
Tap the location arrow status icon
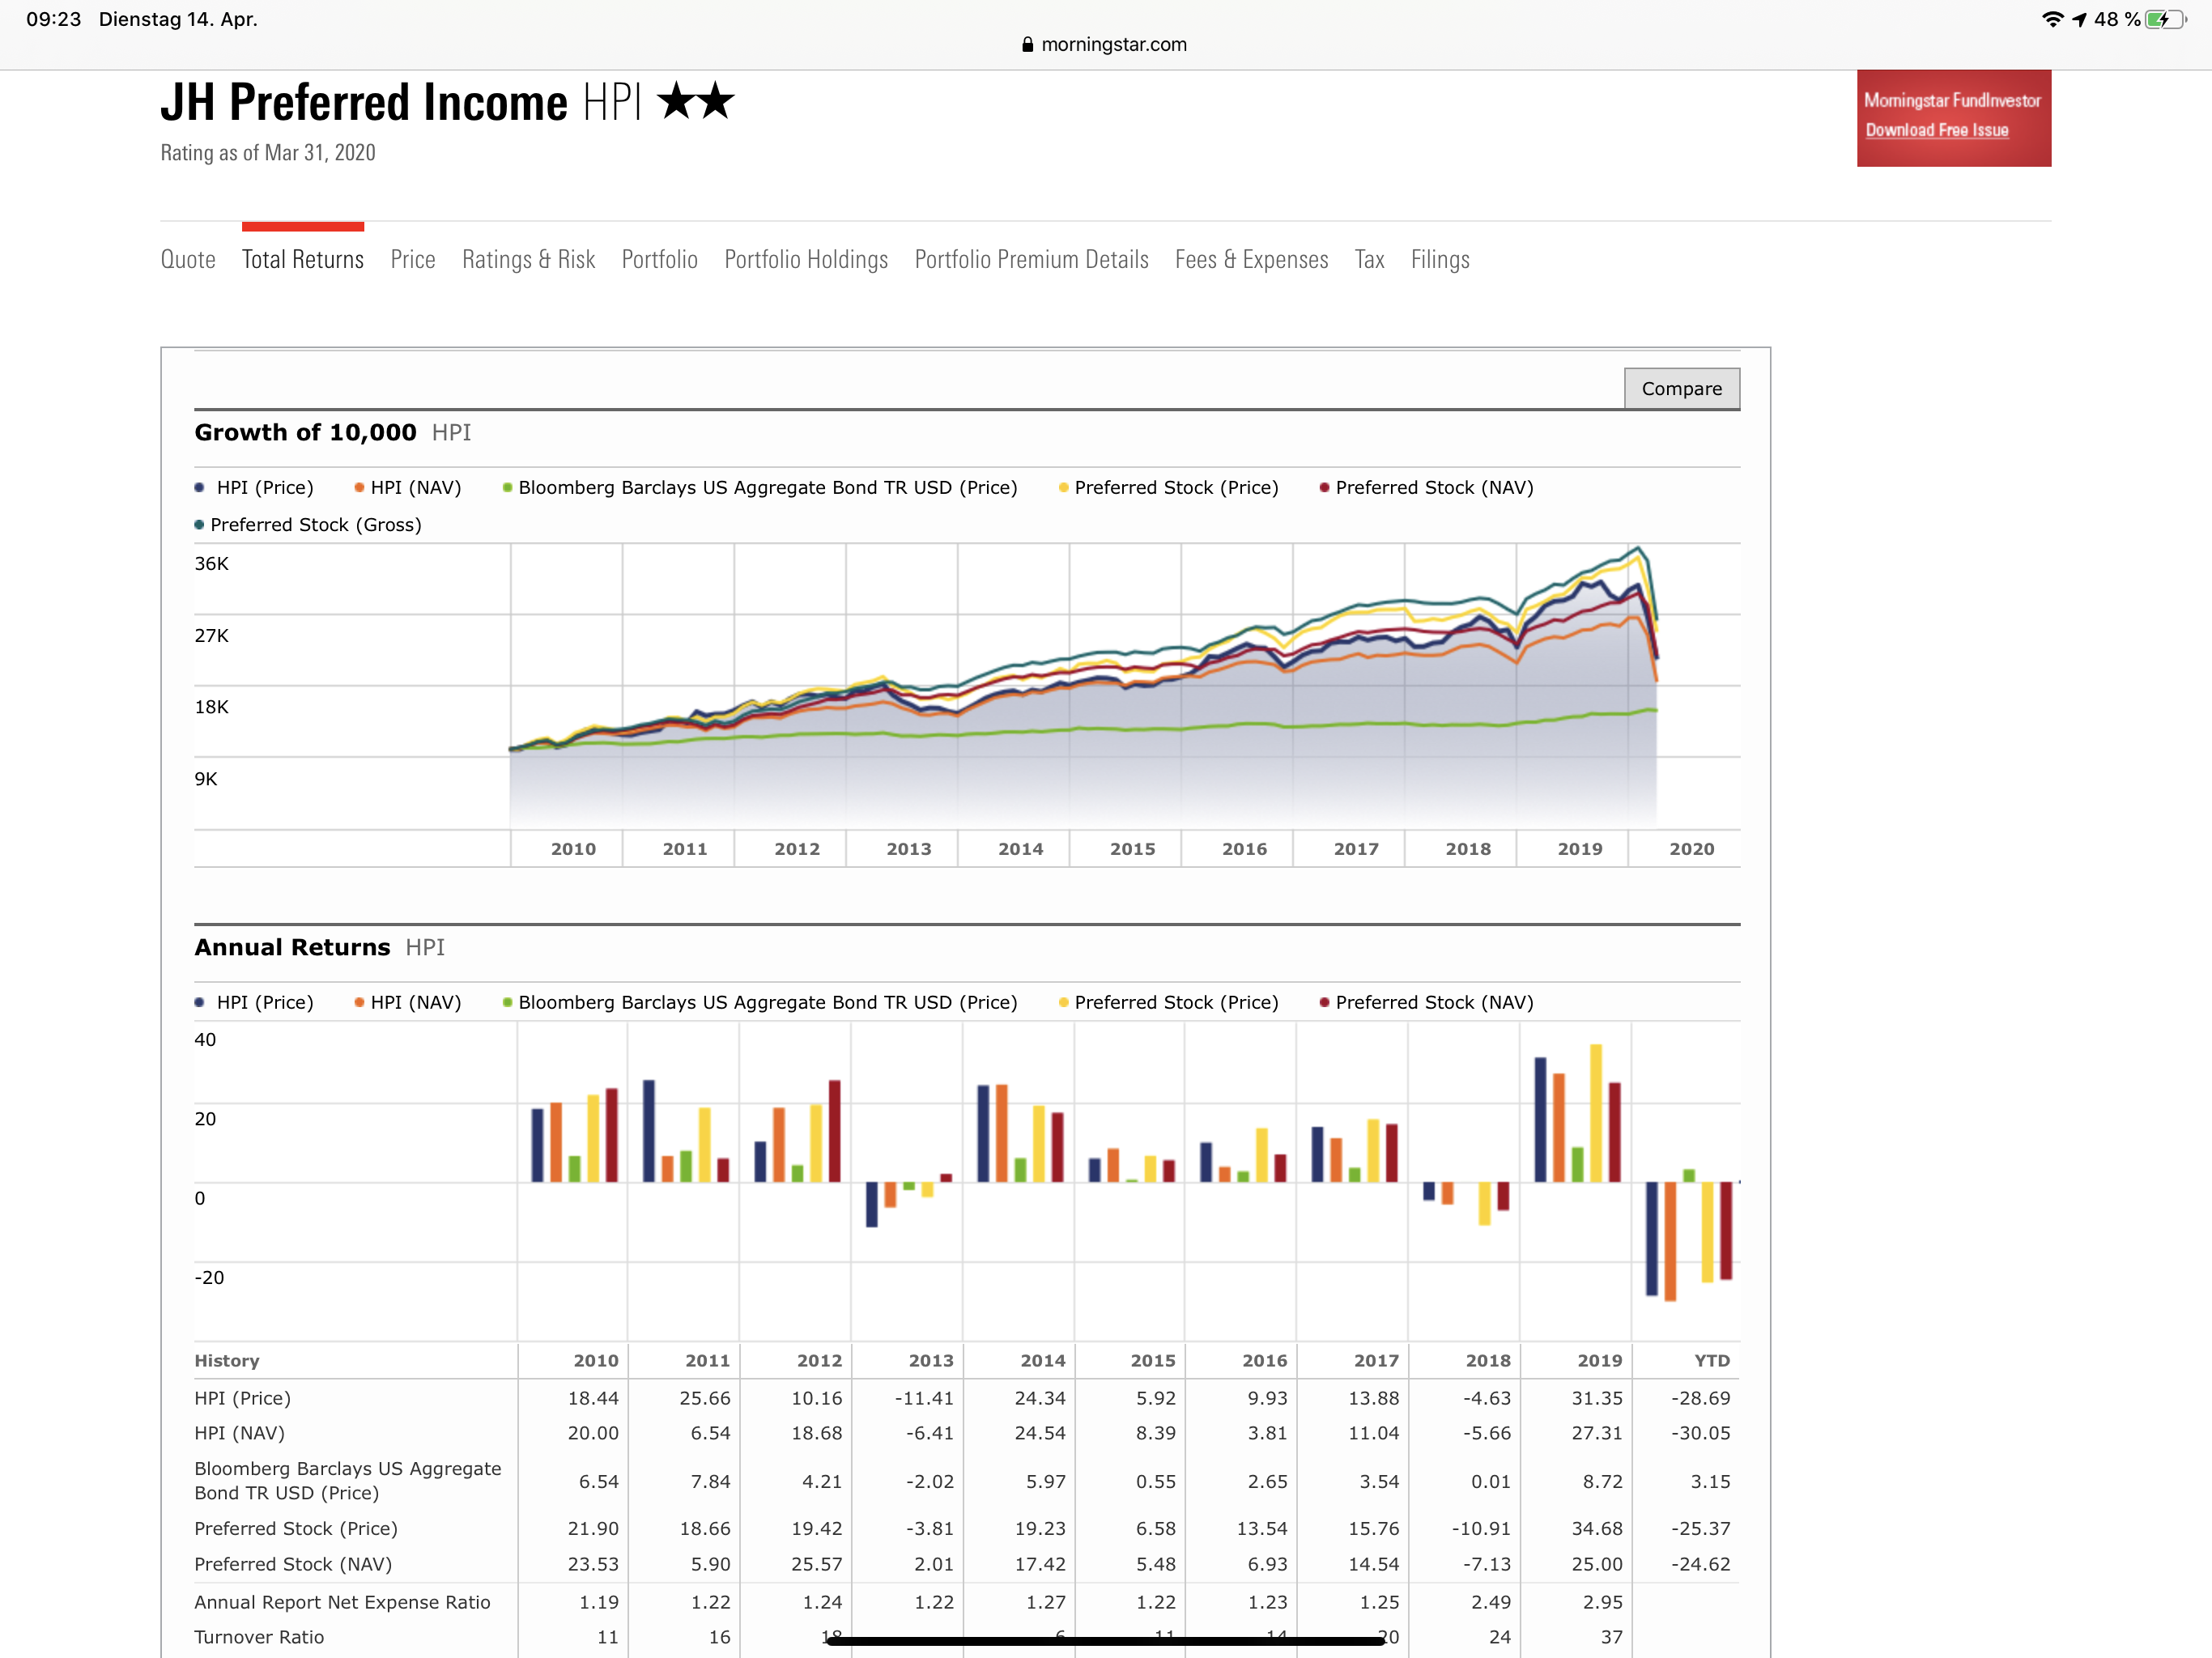pyautogui.click(x=2079, y=19)
